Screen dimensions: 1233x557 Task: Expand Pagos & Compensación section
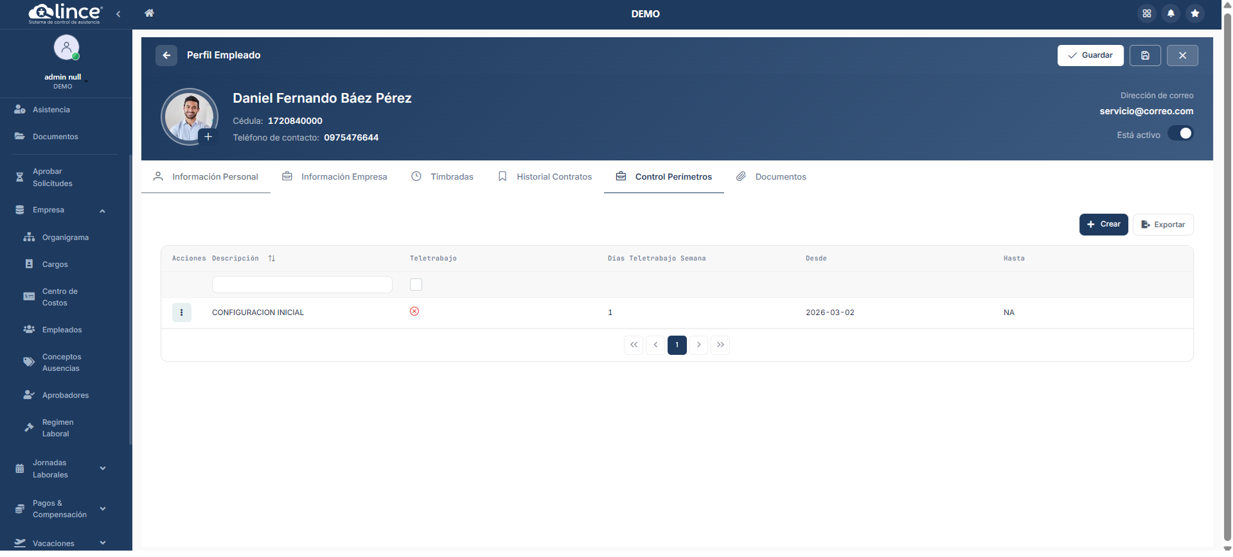(103, 509)
